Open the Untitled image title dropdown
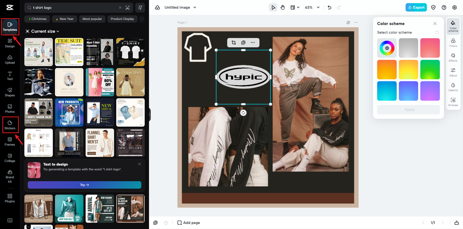 coord(180,8)
